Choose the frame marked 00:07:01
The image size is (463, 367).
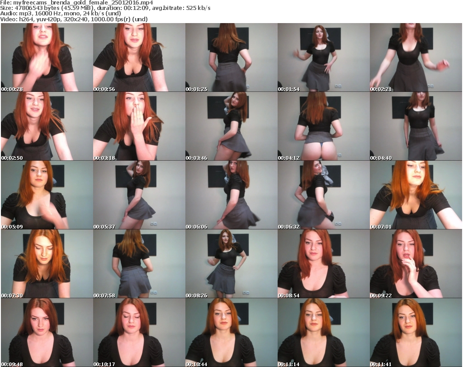click(416, 195)
